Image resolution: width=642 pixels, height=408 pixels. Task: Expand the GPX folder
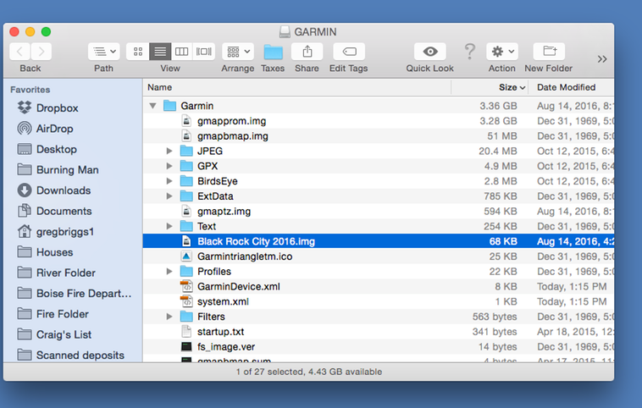click(x=169, y=166)
